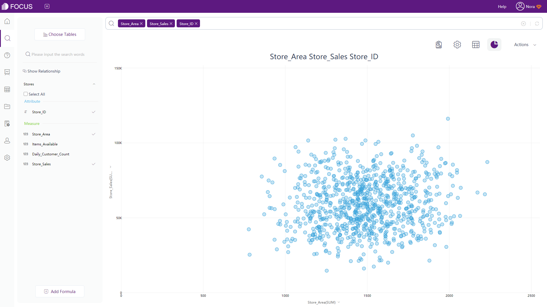Open the data table page in the sidebar
The image size is (547, 307).
point(7,89)
